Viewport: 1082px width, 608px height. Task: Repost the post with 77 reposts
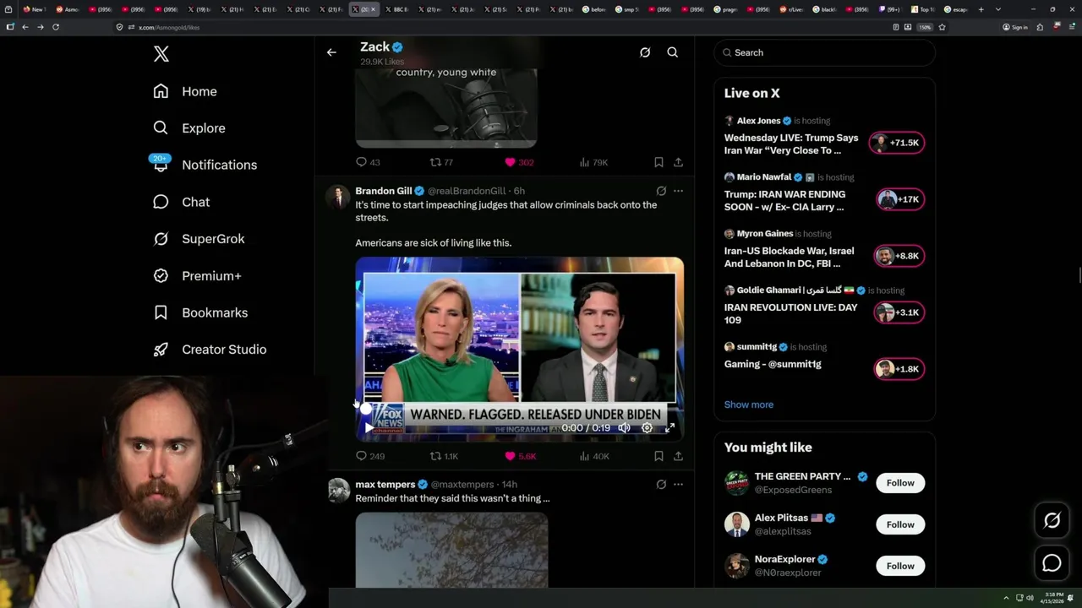441,162
